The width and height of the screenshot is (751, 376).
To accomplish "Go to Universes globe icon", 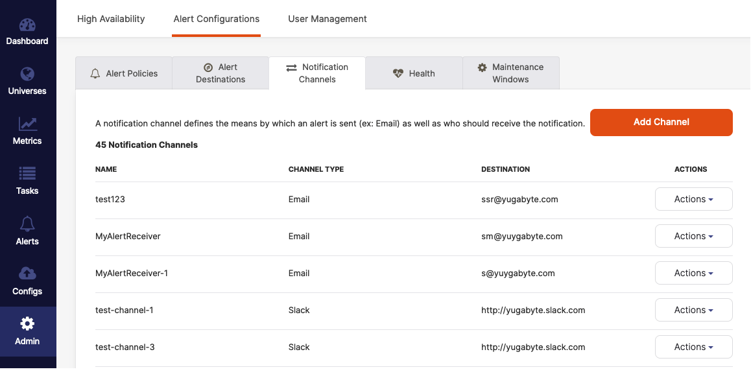I will [x=27, y=75].
